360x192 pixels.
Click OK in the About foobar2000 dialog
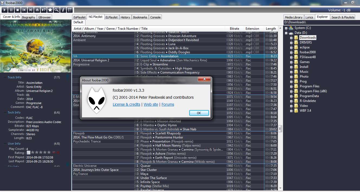[x=199, y=113]
